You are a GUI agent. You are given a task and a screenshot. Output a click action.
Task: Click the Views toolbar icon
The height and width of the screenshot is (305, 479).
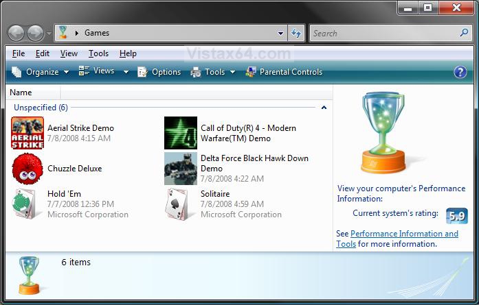[x=84, y=71]
